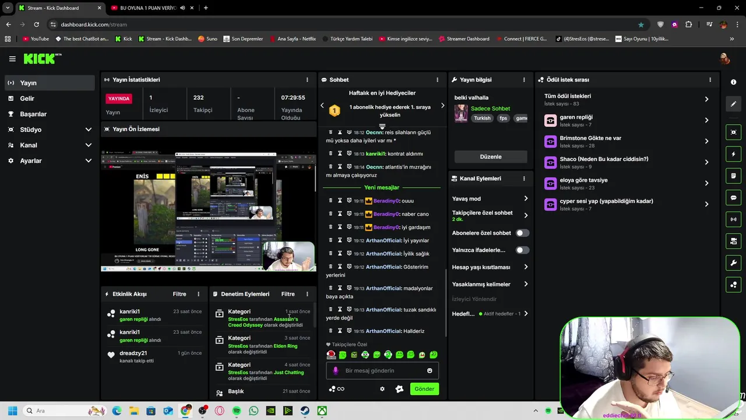Open the Denetim Eylemleri three-dot menu
The height and width of the screenshot is (420, 746).
pos(307,294)
